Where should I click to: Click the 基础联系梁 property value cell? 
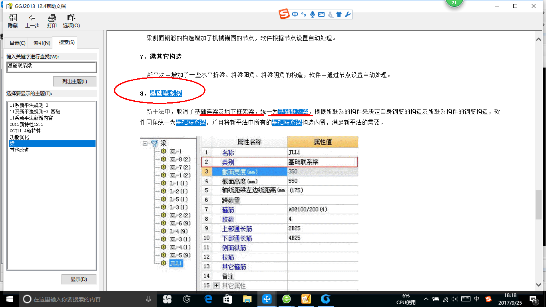(322, 162)
